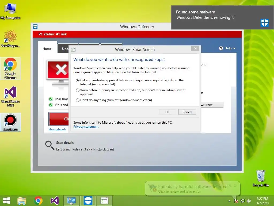The height and width of the screenshot is (206, 274).
Task: Show hidden tray icons arrow
Action: coord(229,201)
